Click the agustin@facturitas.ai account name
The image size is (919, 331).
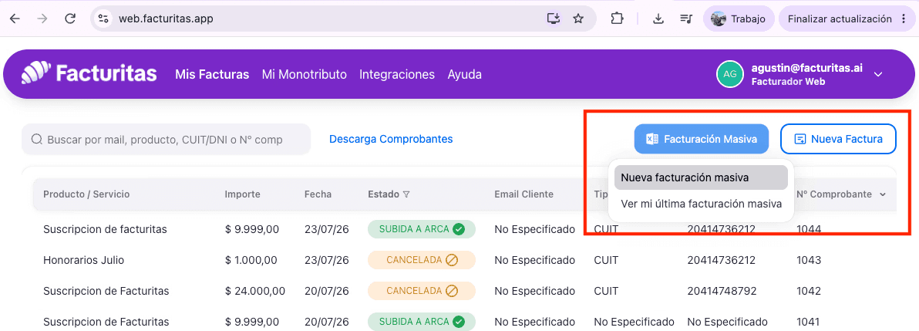click(806, 68)
